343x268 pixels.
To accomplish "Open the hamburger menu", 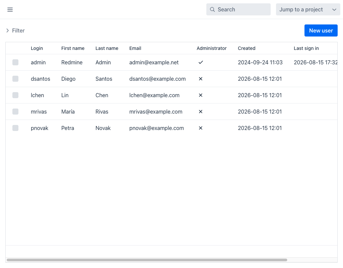I will coord(10,9).
